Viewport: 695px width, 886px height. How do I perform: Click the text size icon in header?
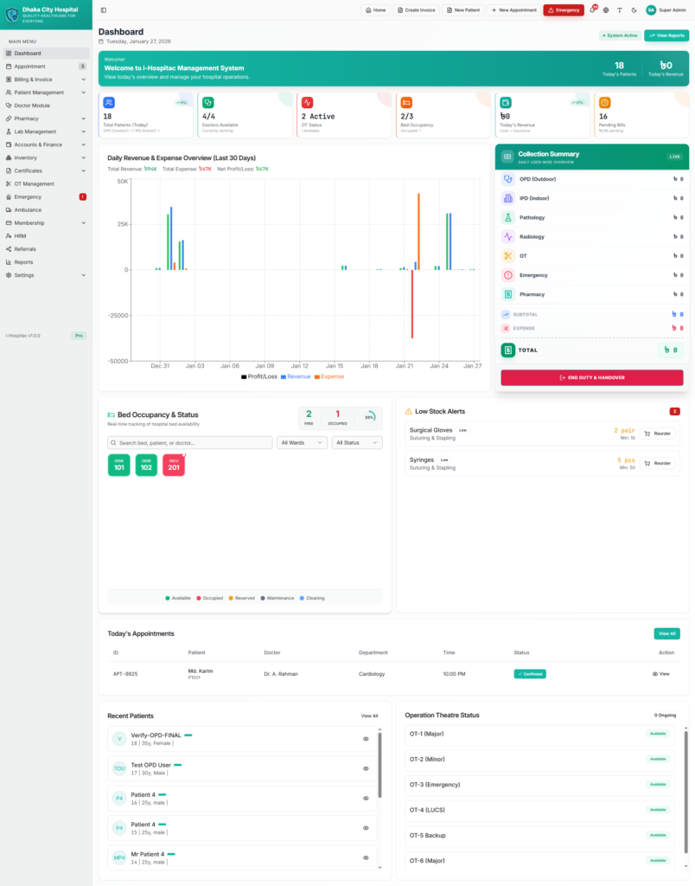[x=620, y=10]
